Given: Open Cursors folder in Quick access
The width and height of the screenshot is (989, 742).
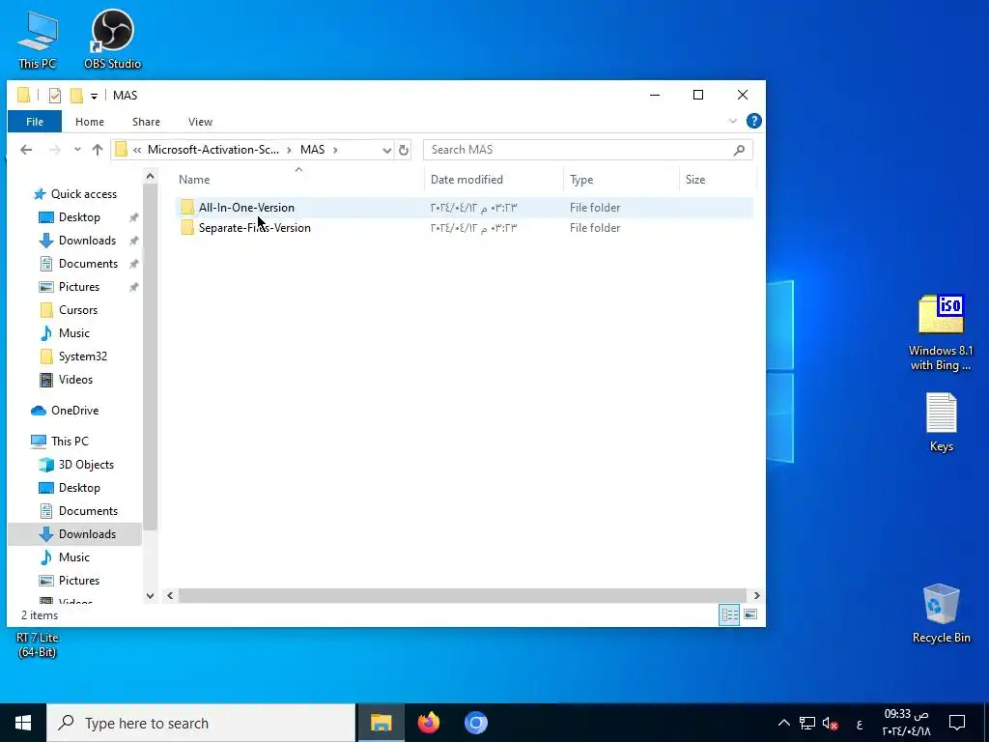Looking at the screenshot, I should tap(78, 310).
